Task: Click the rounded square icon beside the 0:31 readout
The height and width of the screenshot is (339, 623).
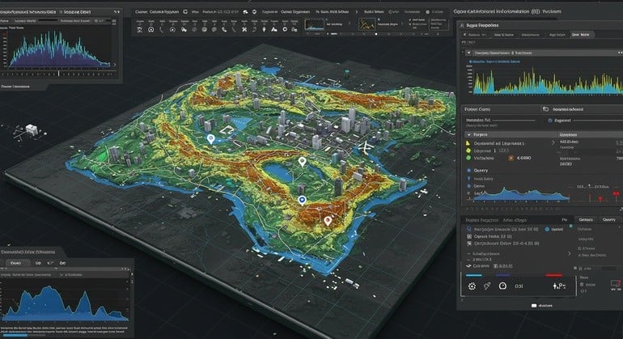Action: (502, 286)
